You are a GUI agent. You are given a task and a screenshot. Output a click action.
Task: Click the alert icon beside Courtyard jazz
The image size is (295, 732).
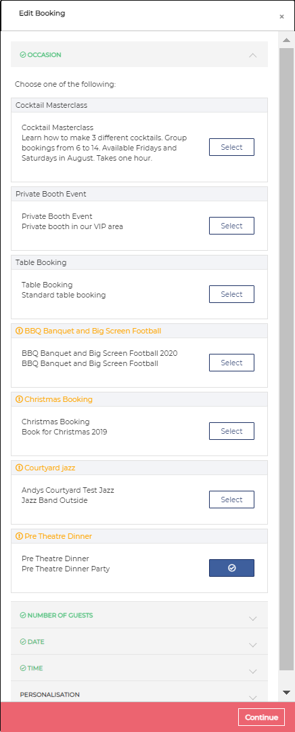(19, 468)
